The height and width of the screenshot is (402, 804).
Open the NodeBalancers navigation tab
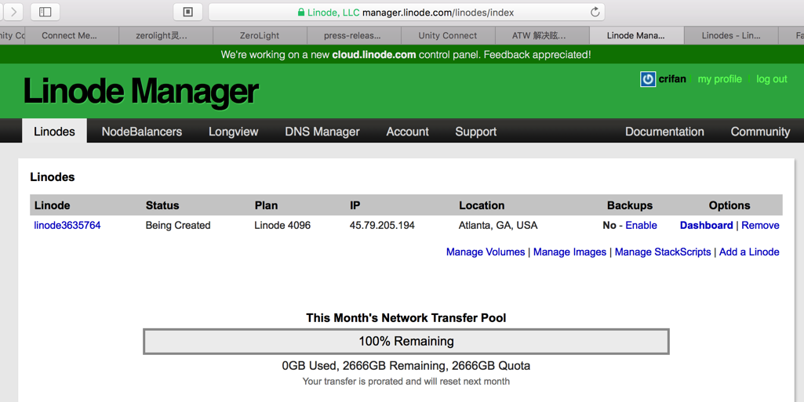(x=141, y=132)
